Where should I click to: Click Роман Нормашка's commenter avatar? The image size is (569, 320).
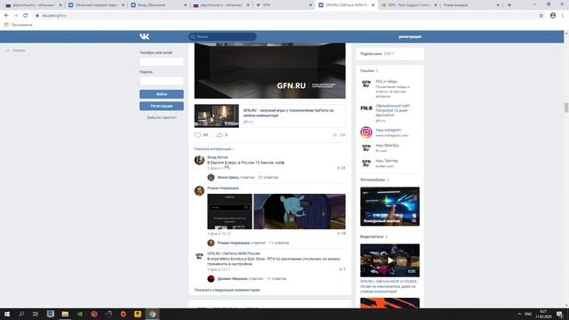click(x=199, y=191)
